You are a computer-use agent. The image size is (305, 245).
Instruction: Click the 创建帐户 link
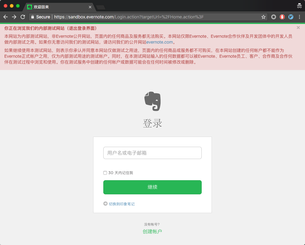pos(152,231)
